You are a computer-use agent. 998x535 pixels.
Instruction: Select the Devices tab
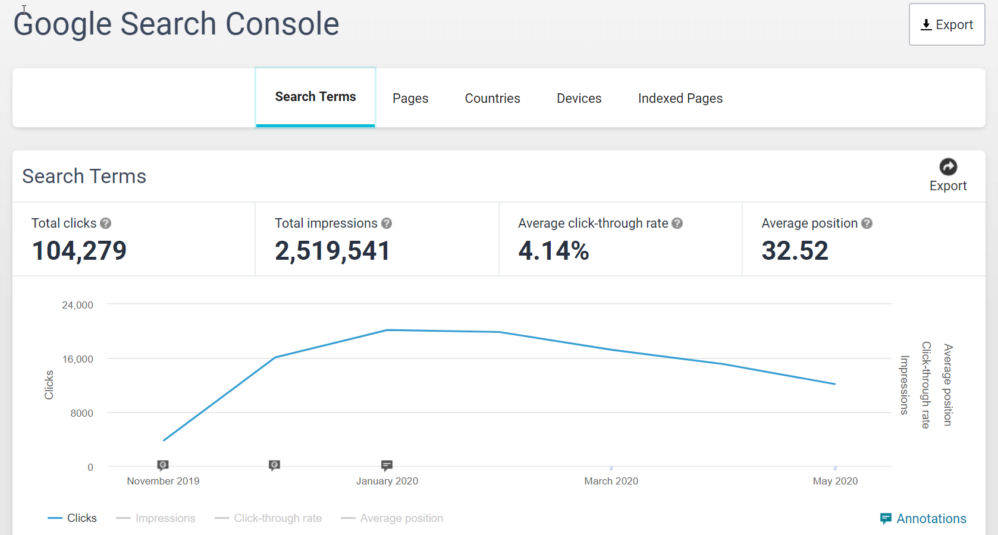tap(579, 99)
